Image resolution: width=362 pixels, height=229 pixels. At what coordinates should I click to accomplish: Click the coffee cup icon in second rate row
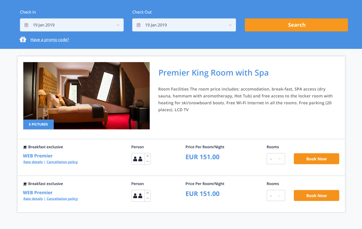tap(25, 184)
